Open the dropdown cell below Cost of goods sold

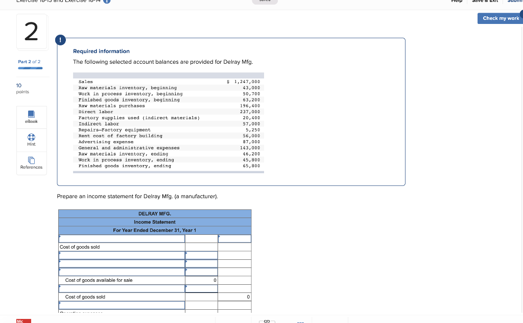pyautogui.click(x=122, y=255)
